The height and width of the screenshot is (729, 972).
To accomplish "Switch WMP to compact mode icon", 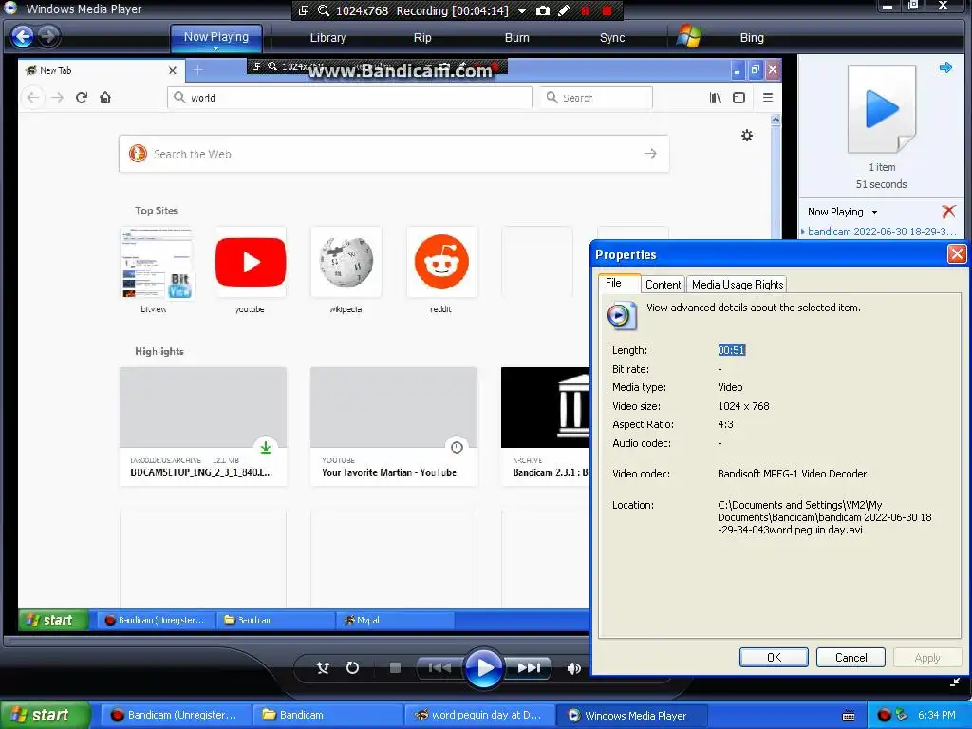I will [955, 682].
